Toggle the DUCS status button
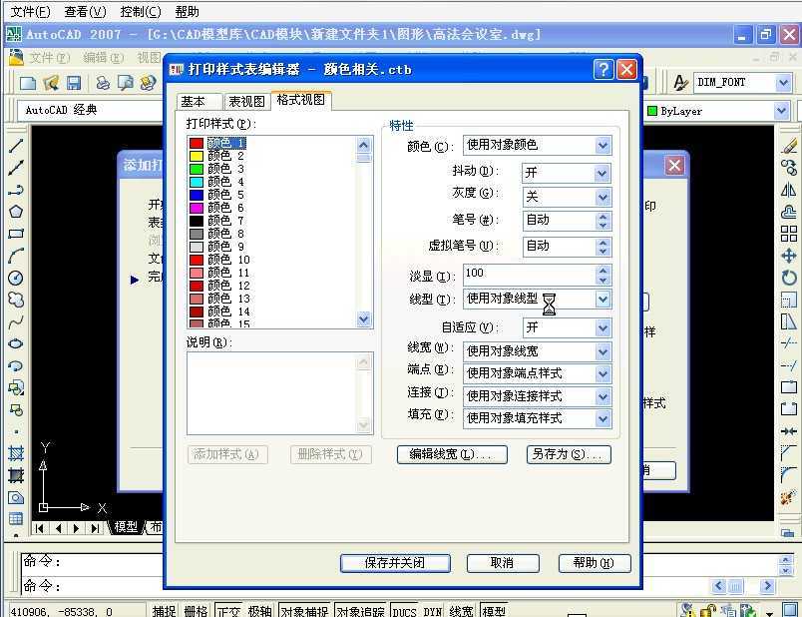This screenshot has width=802, height=617. [404, 611]
